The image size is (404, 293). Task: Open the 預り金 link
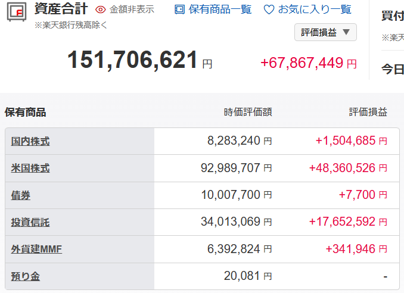26,276
